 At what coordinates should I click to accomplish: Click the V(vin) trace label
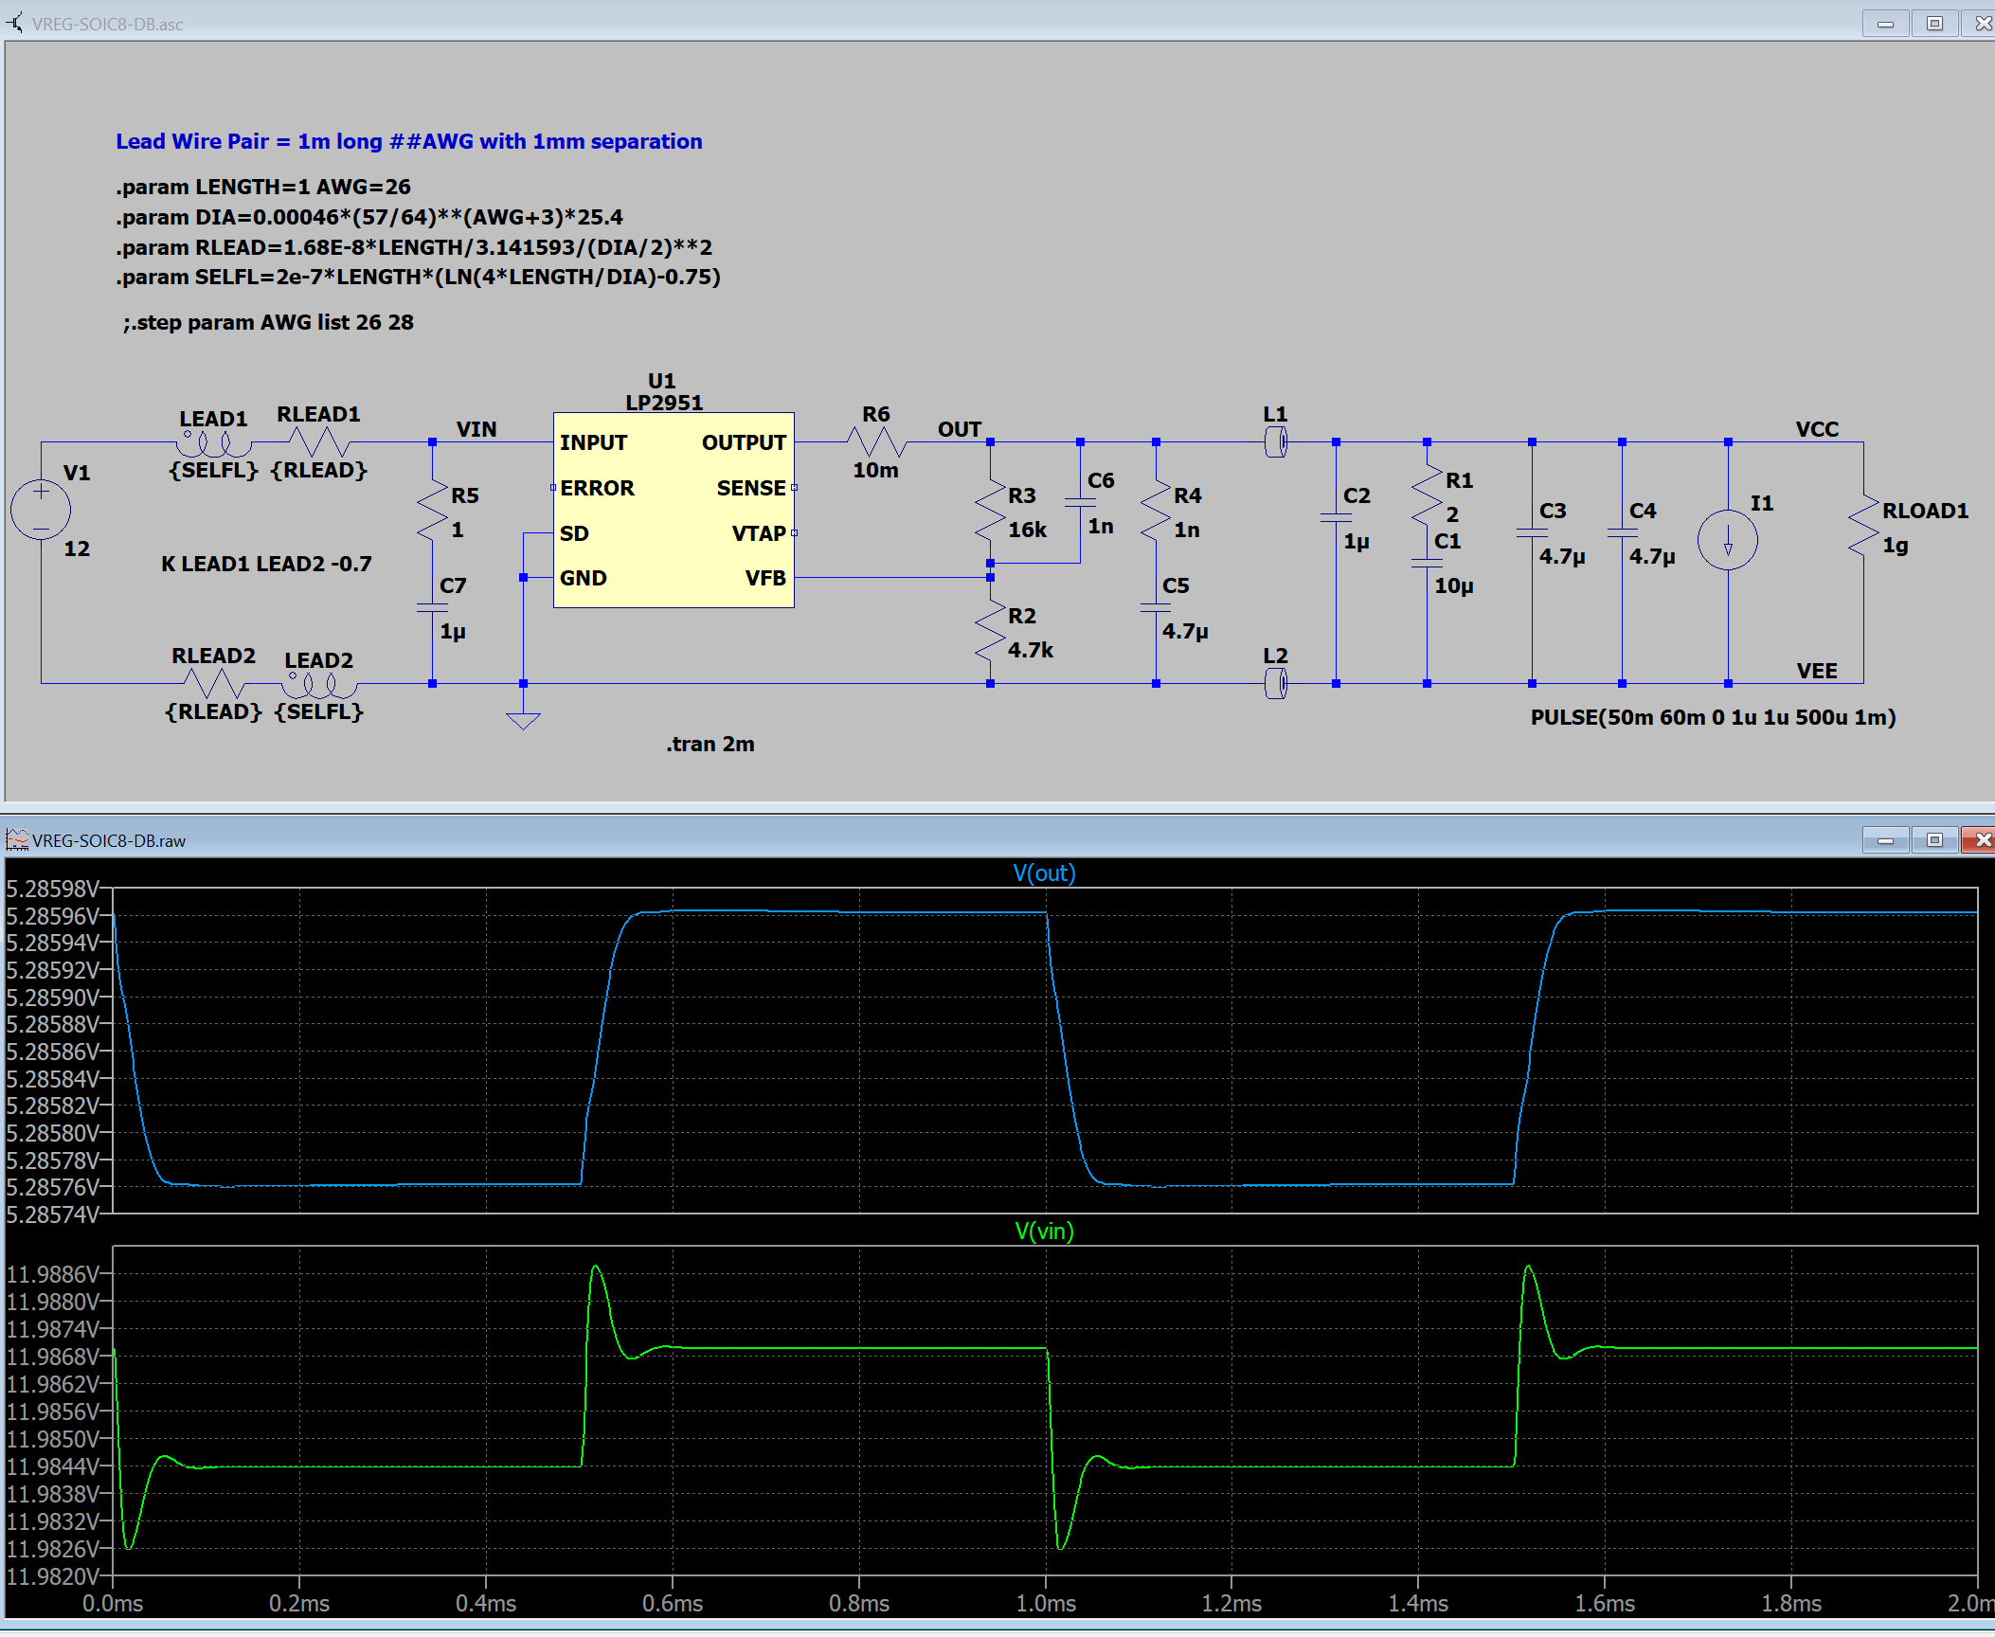click(x=1044, y=1231)
